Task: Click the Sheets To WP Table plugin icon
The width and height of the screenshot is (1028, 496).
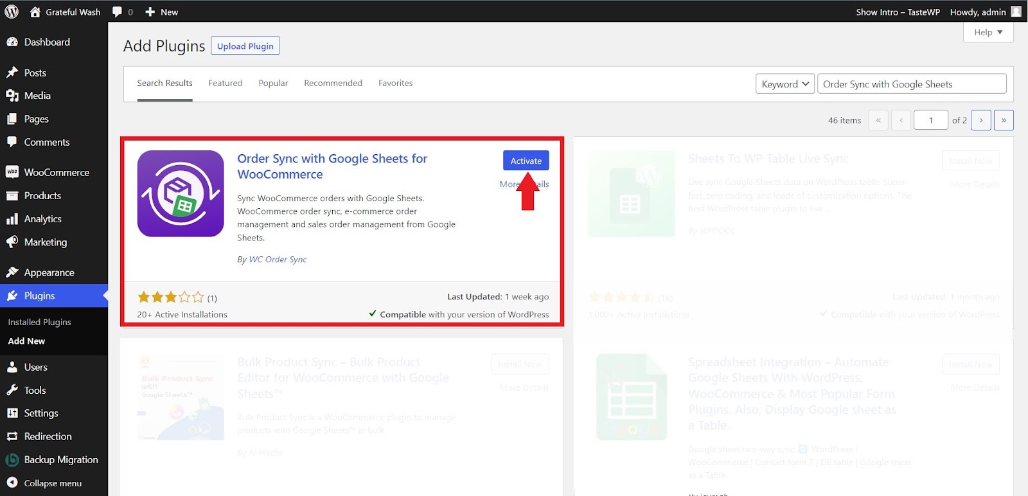Action: pyautogui.click(x=632, y=193)
